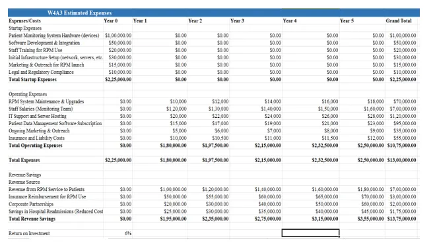The image size is (435, 251).
Task: Select the 'Year 5' column header
Action: (347, 21)
